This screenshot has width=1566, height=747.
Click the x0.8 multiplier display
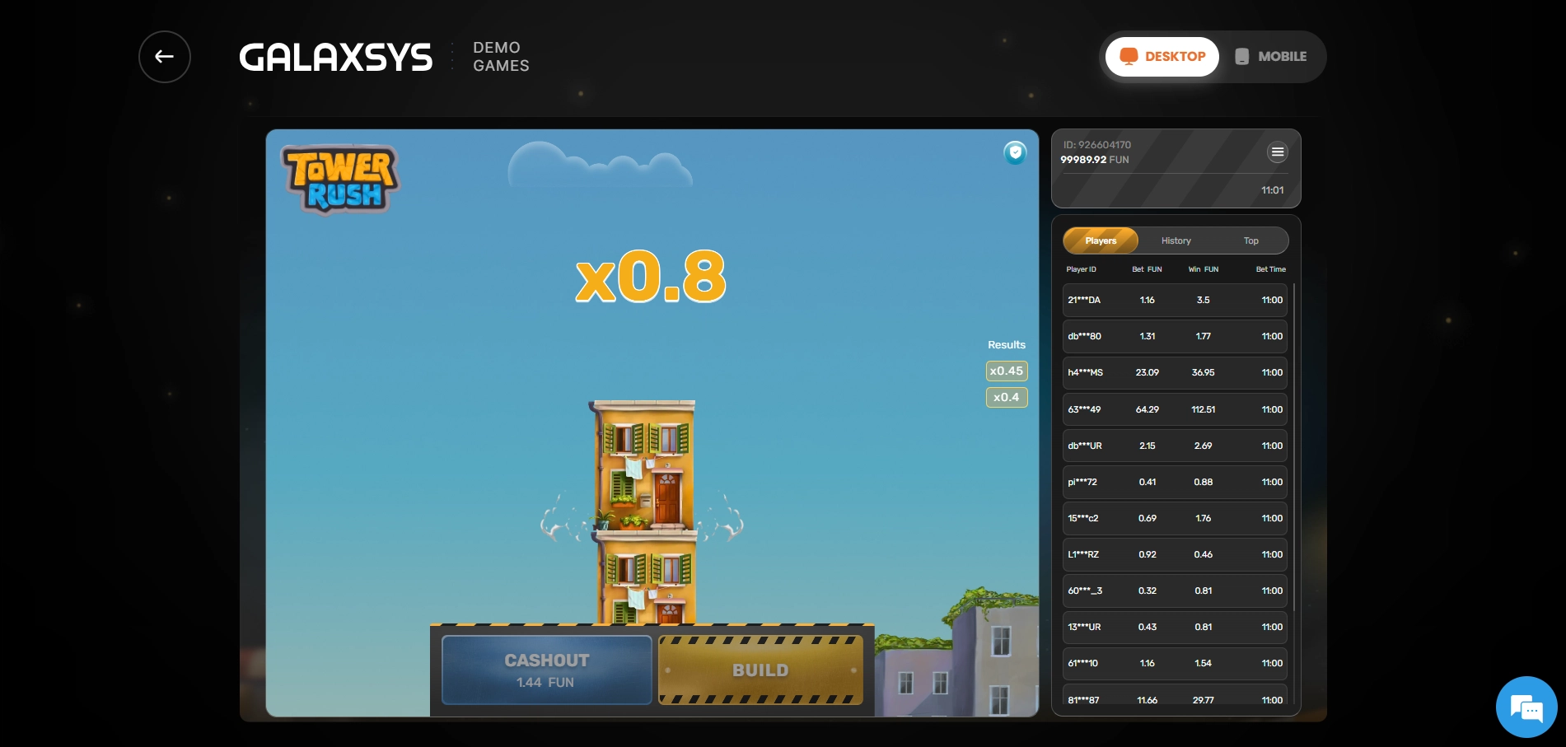[651, 277]
